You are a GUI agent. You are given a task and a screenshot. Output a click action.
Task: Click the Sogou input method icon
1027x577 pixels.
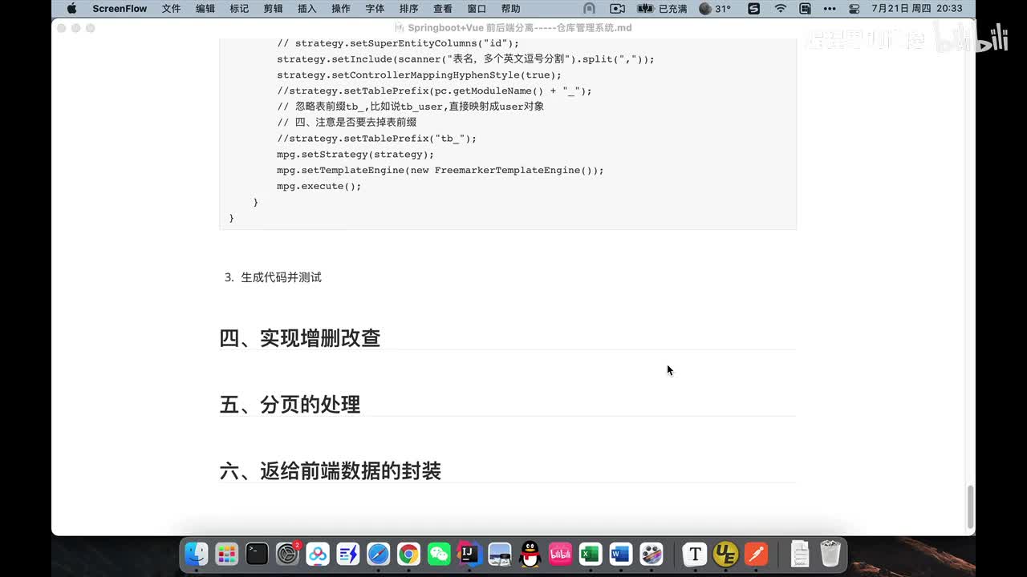[x=754, y=9]
